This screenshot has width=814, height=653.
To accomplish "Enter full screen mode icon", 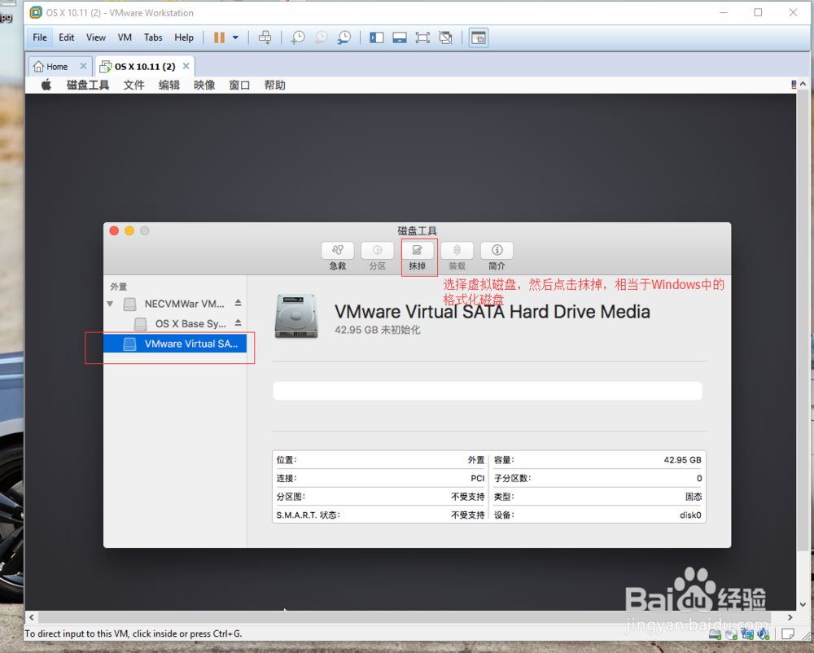I will tap(422, 37).
